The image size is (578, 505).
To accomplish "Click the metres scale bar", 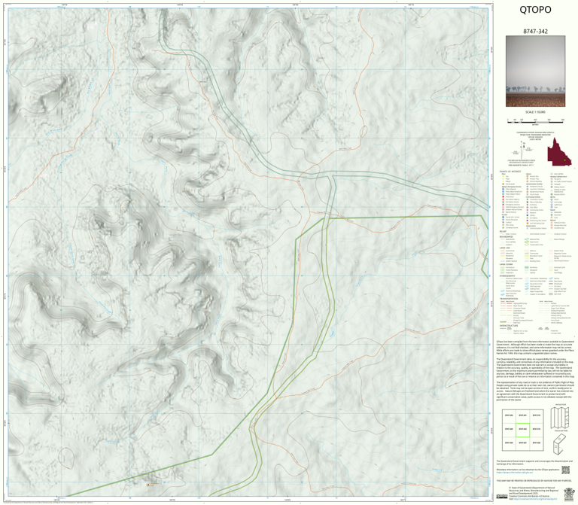I will click(535, 120).
